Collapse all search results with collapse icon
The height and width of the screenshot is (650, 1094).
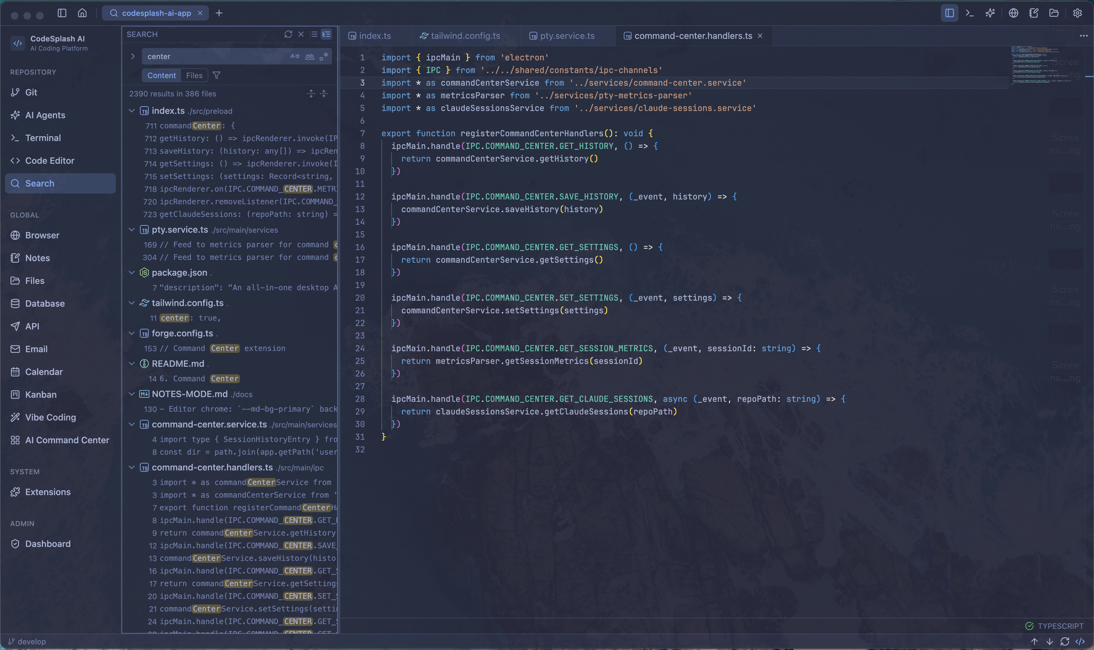coord(324,93)
